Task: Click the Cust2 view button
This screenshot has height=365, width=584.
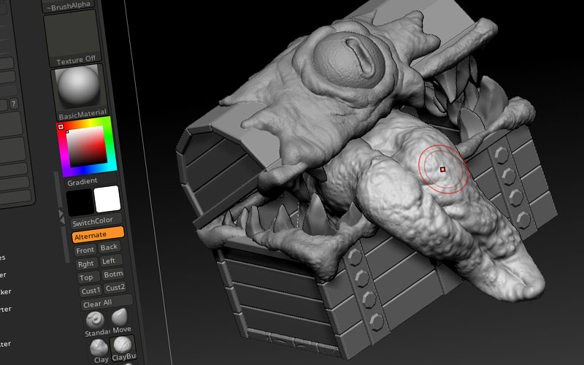Action: pyautogui.click(x=115, y=288)
